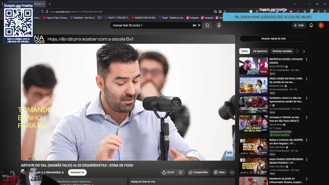Screen dimensions: 329x185
Task: Click the Só para membros badge
Action: (280, 135)
